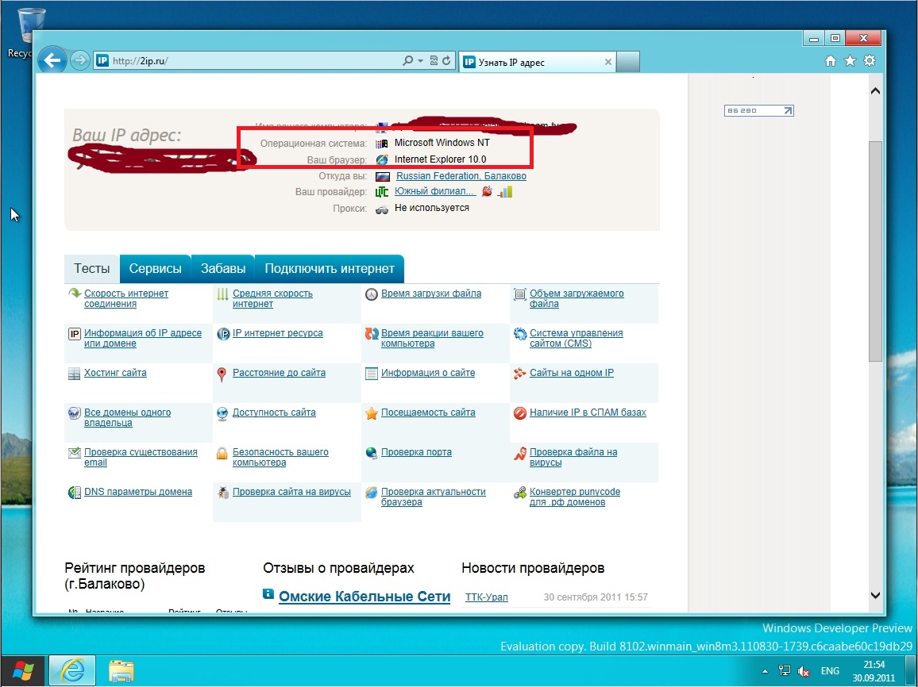Click the network status tray icon
Image resolution: width=918 pixels, height=687 pixels.
pos(785,671)
